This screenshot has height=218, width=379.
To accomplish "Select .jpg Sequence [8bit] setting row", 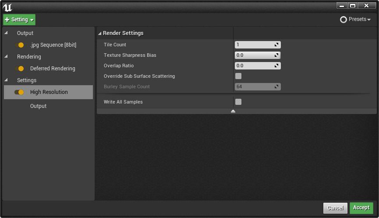I will 48,45.
